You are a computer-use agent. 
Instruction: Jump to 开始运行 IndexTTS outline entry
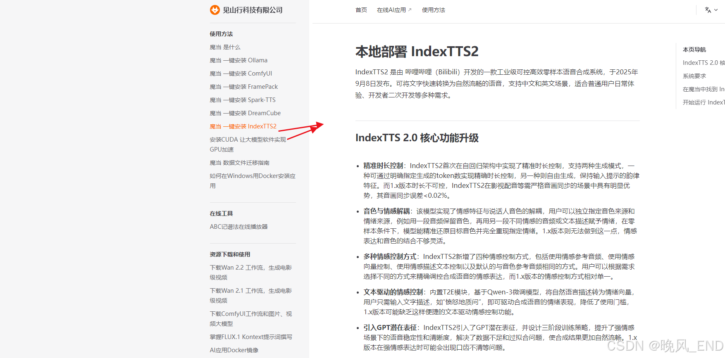[x=704, y=102]
